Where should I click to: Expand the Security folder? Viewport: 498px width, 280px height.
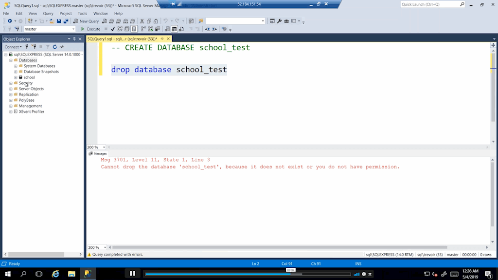click(x=11, y=83)
